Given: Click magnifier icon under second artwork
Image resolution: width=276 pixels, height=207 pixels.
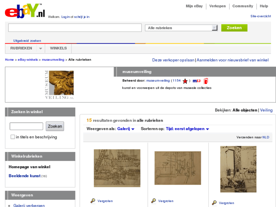Looking at the screenshot, I should coord(153,201).
